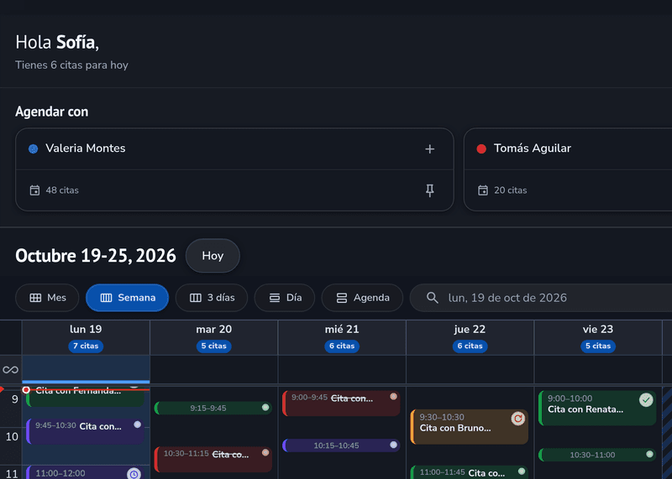Image resolution: width=672 pixels, height=479 pixels.
Task: Click status dot on Tuesday 9:15 appointment
Action: tap(265, 407)
